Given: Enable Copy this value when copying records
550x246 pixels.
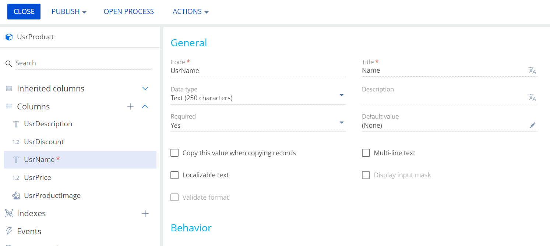Looking at the screenshot, I should pos(174,153).
